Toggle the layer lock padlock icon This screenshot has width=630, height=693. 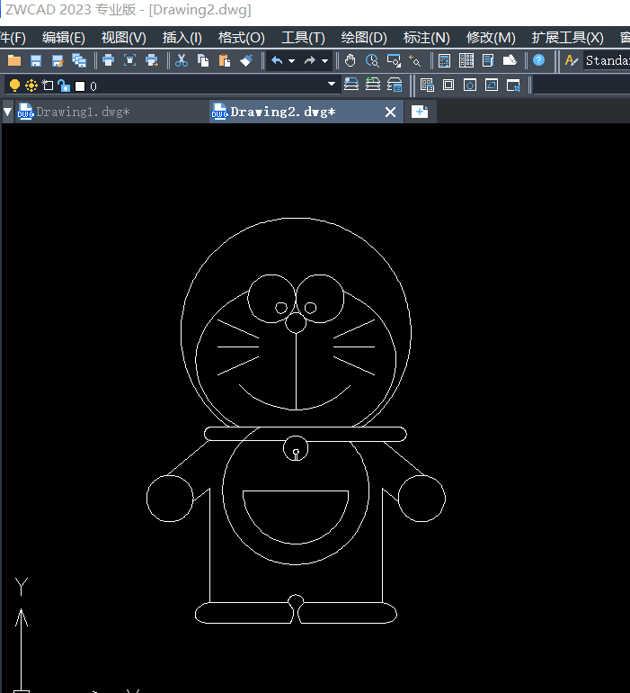tap(63, 85)
